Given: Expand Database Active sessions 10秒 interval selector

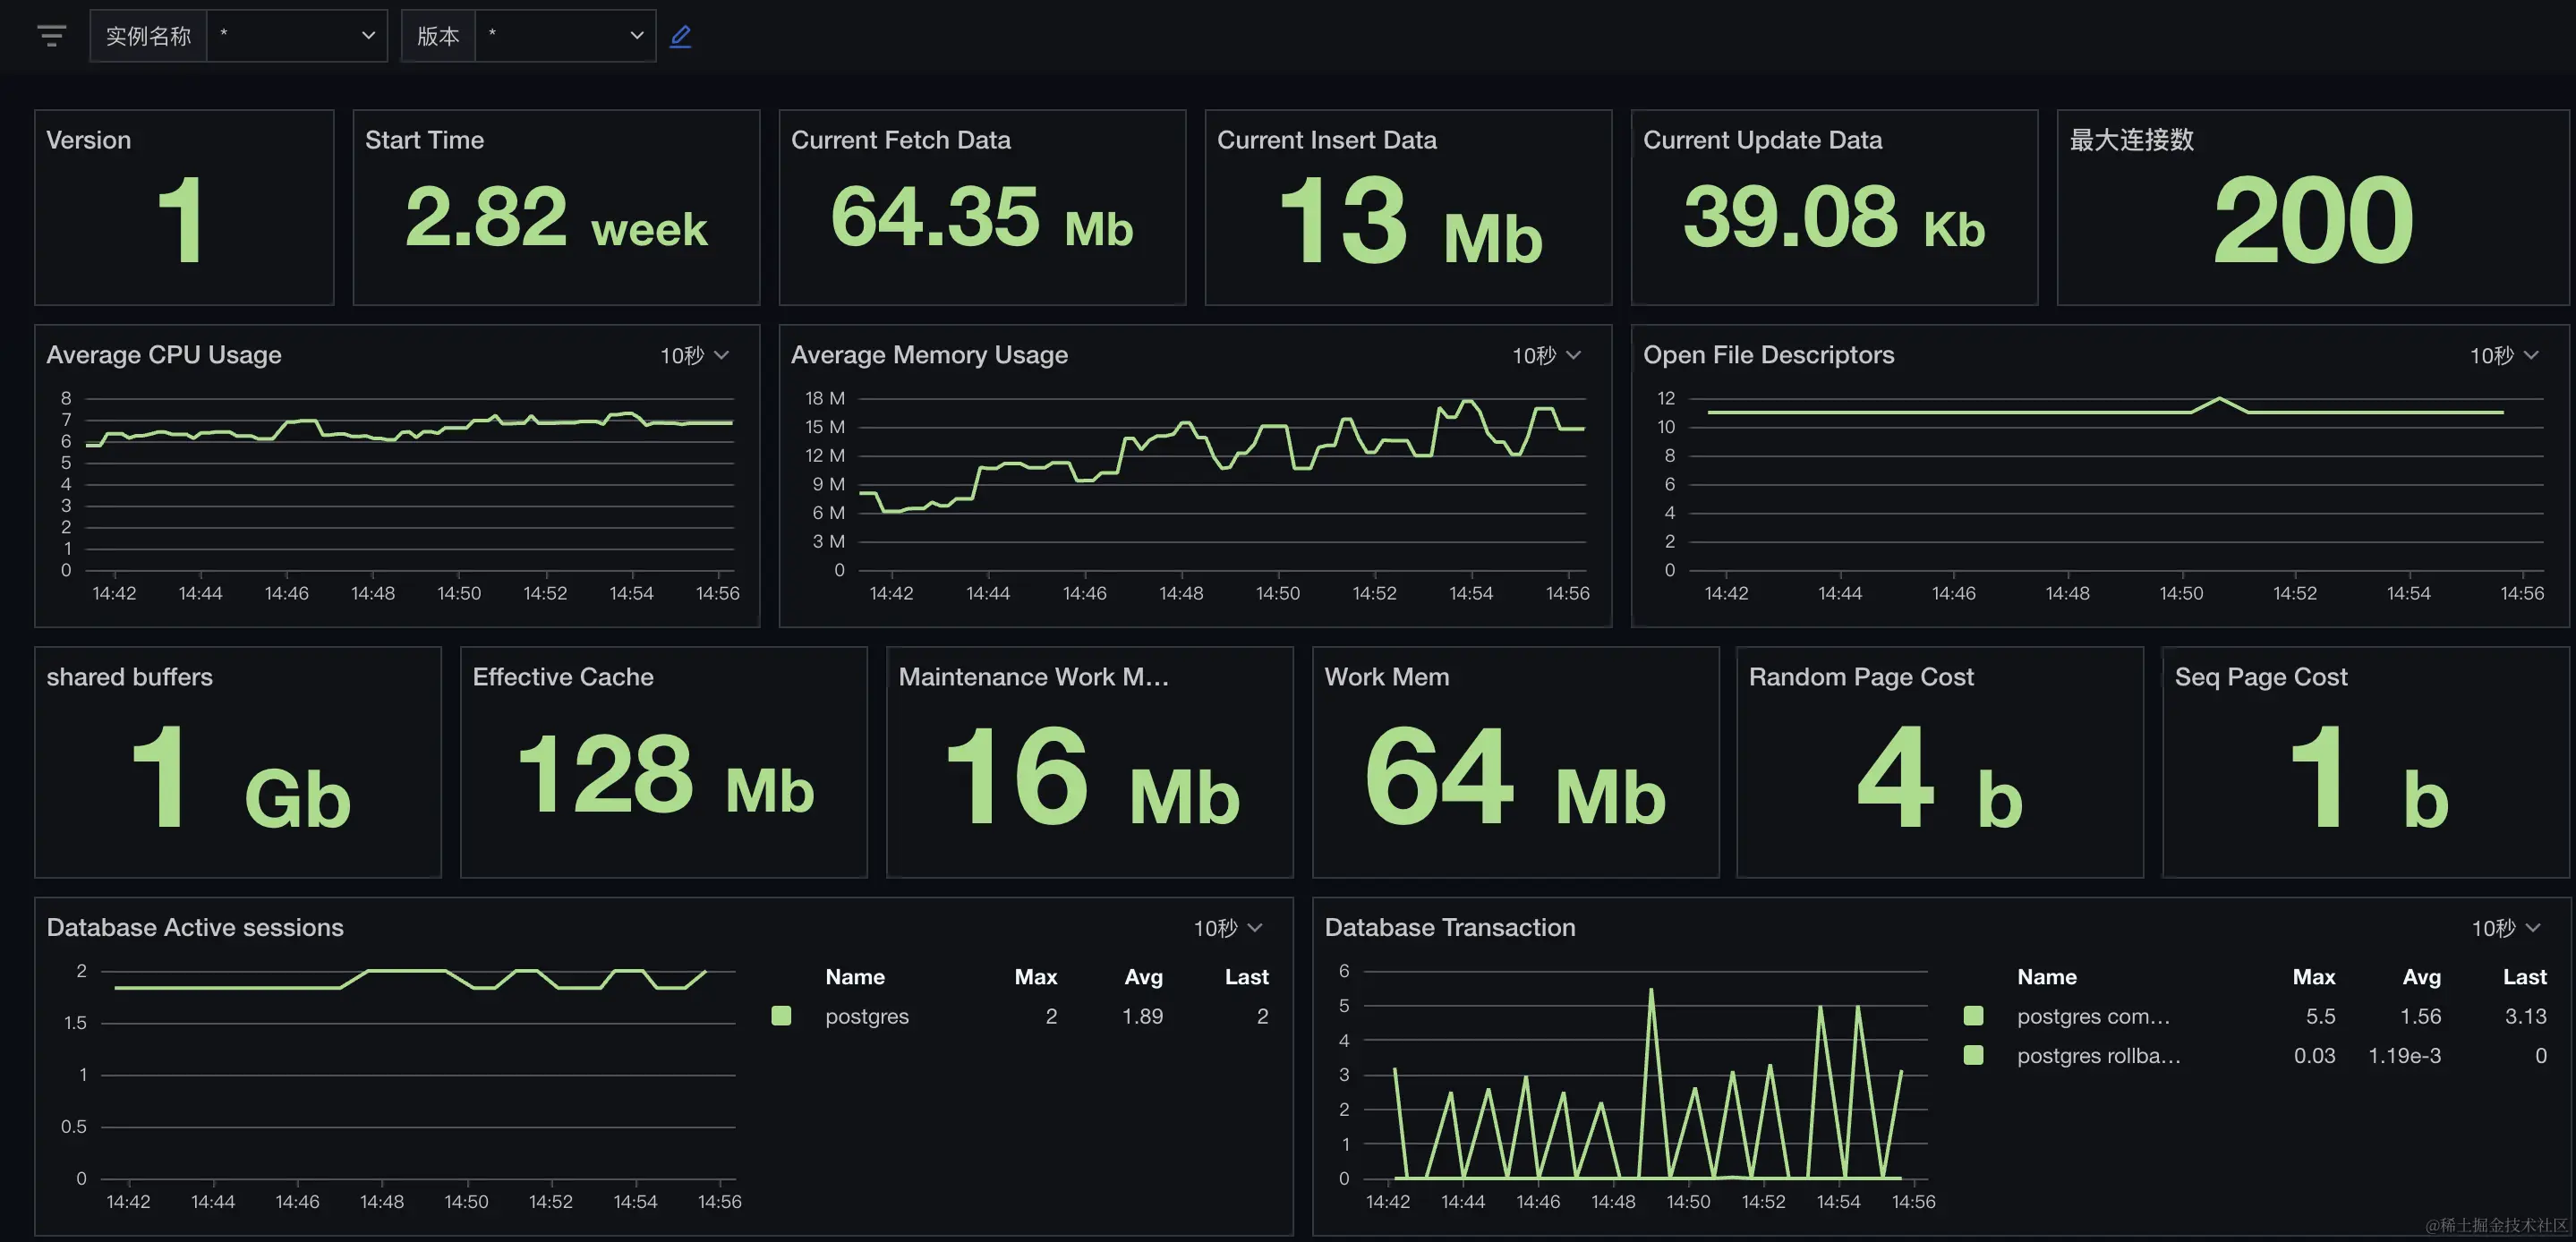Looking at the screenshot, I should coord(1227,928).
